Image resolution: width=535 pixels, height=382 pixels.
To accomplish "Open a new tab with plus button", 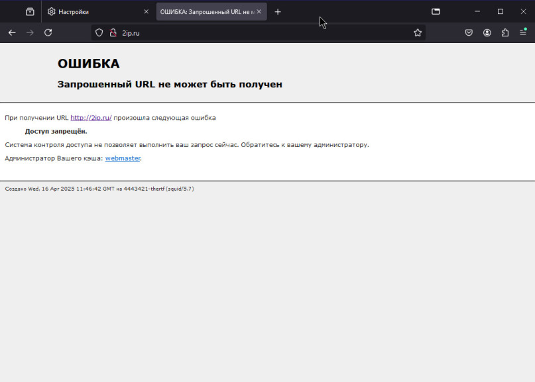I will click(278, 12).
